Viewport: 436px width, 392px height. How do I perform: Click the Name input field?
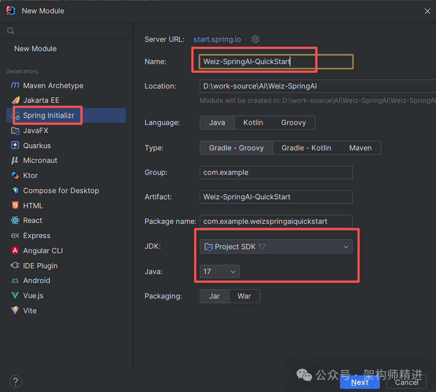[276, 61]
